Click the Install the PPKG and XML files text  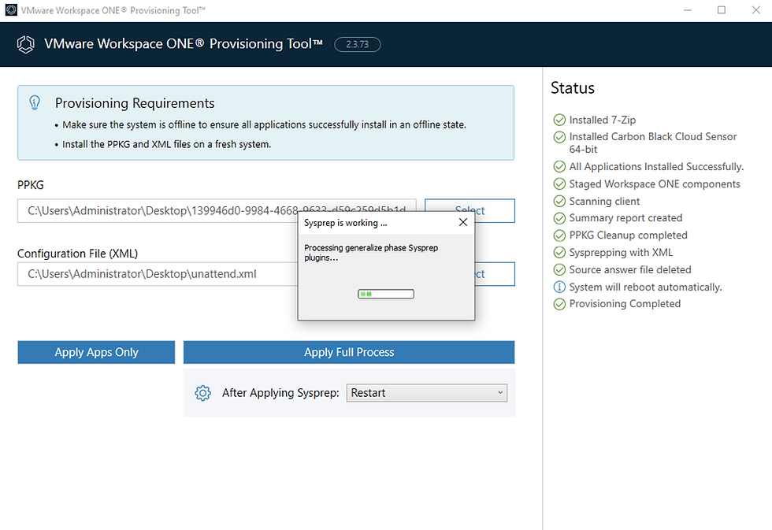coord(166,144)
